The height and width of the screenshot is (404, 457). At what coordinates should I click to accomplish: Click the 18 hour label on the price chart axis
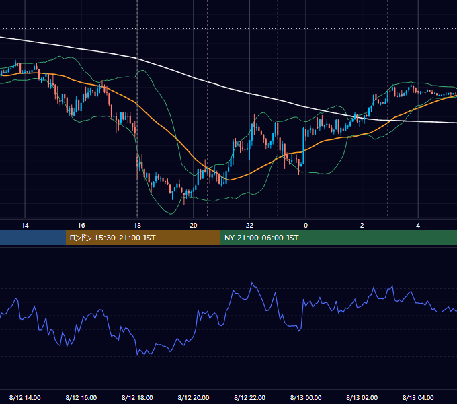click(x=137, y=226)
